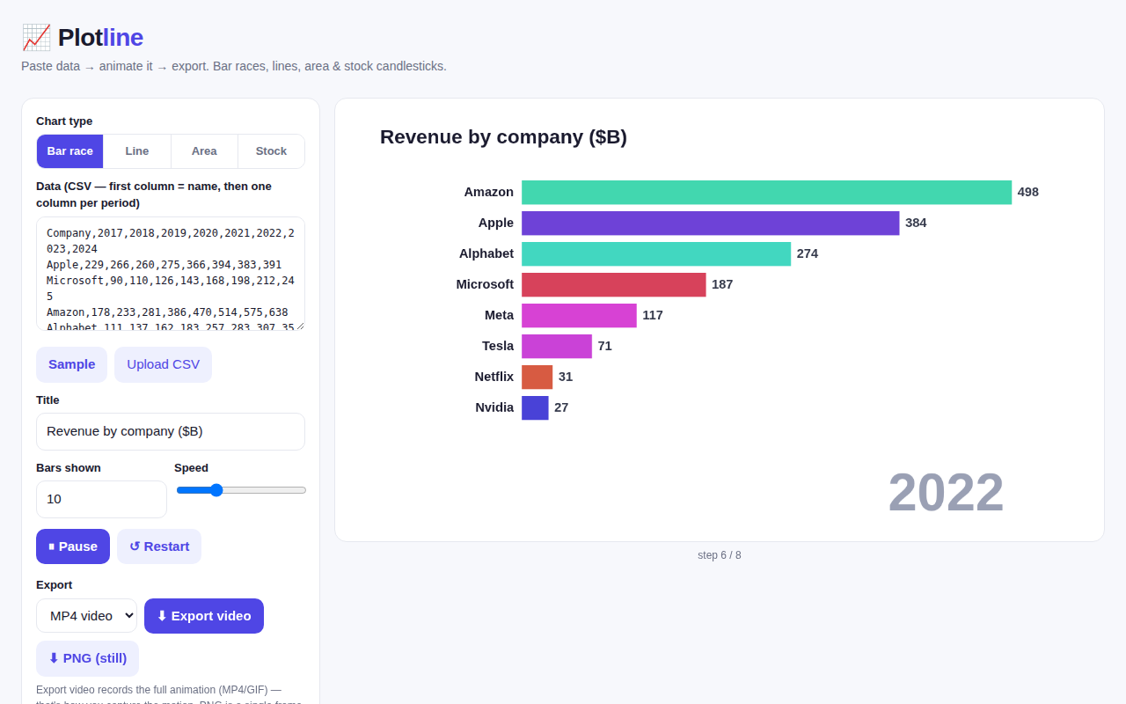Click the 'Export' section label

pyautogui.click(x=55, y=585)
